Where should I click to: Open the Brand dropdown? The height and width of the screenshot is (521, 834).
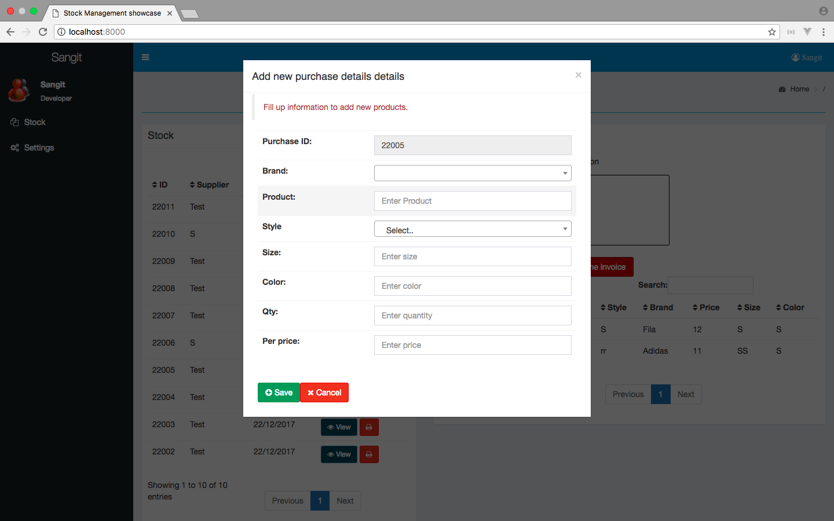click(473, 173)
